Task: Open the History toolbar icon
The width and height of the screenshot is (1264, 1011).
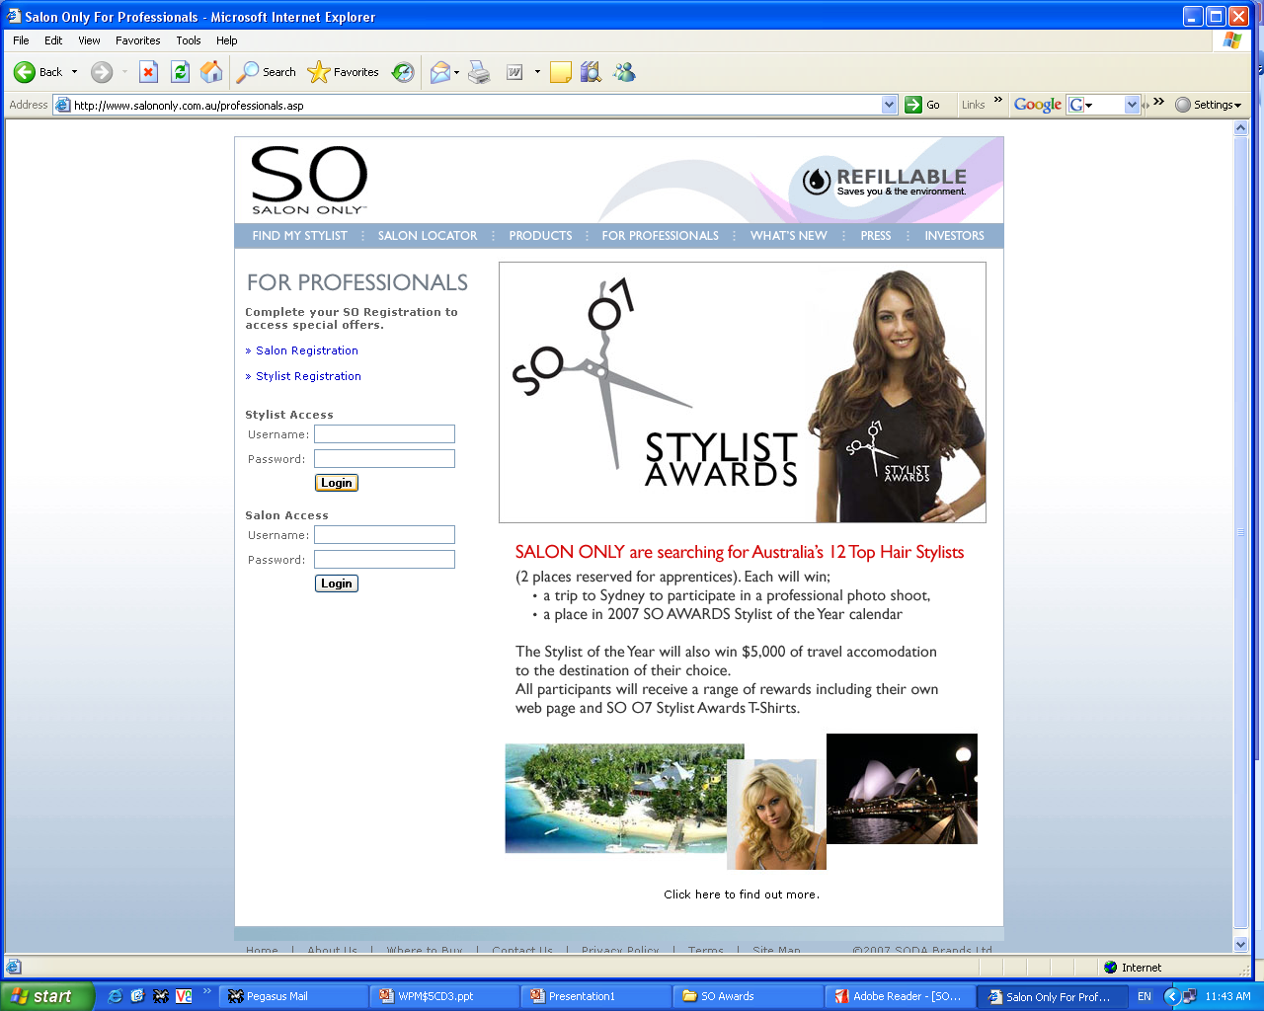Action: (403, 72)
